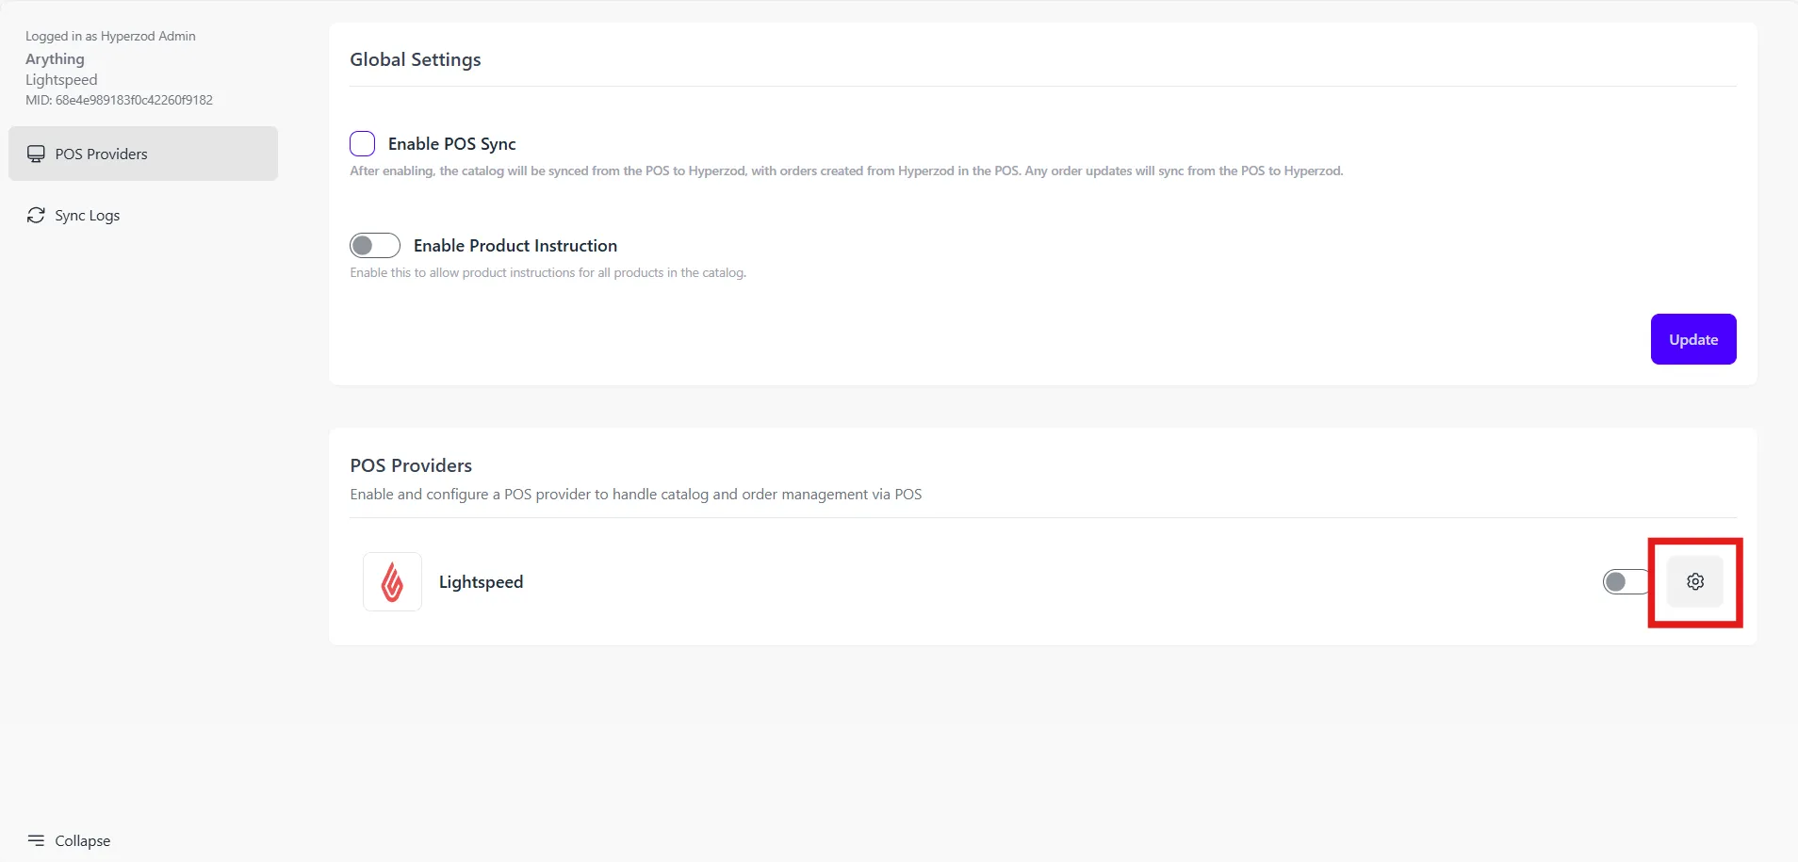Image resolution: width=1798 pixels, height=862 pixels.
Task: Click the Sync Logs refresh icon
Action: 36,215
